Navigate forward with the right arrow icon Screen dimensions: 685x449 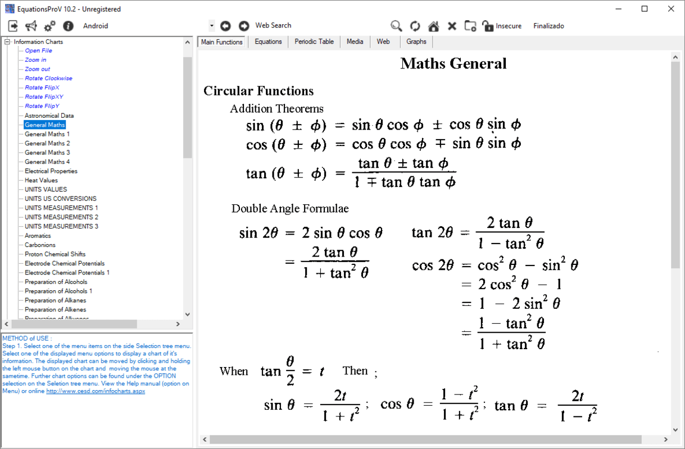(x=244, y=25)
